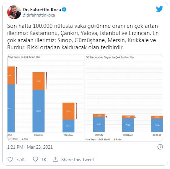
Task: Click the share upload arrow icon
Action: [55, 159]
